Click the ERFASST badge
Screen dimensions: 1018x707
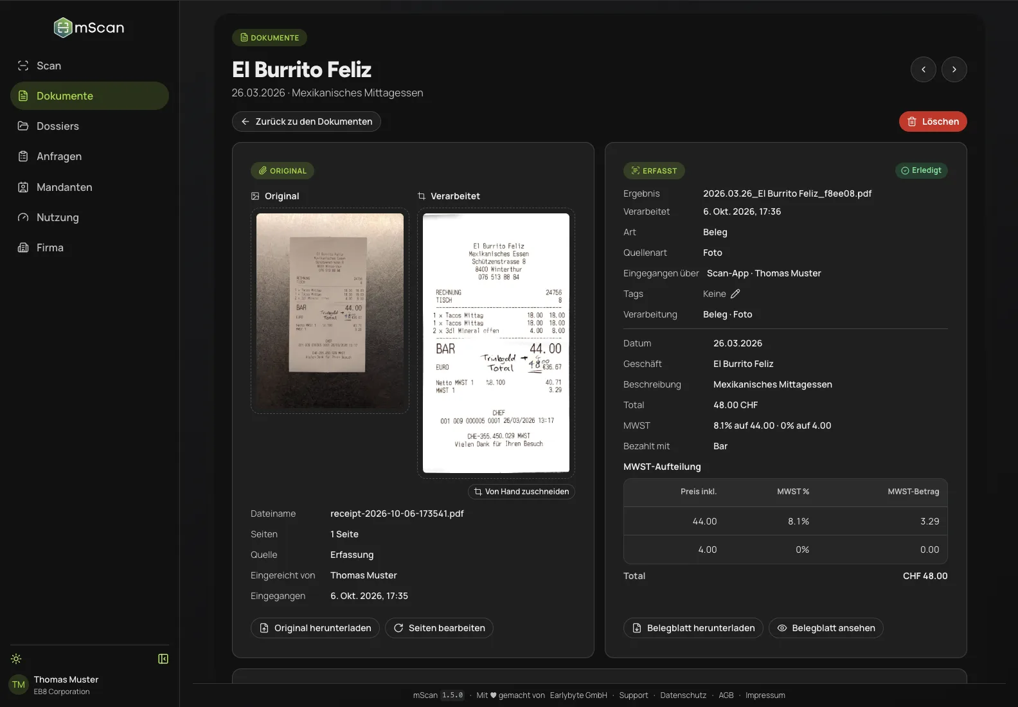654,171
